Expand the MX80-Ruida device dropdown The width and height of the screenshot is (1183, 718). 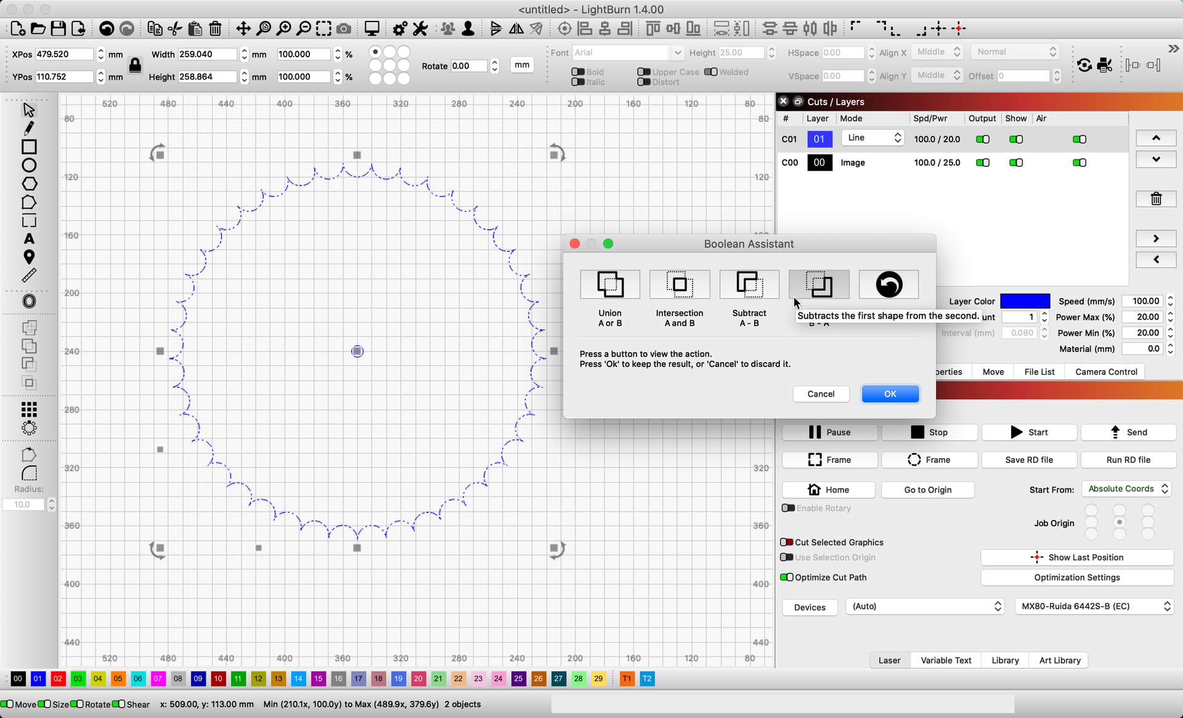[1094, 607]
